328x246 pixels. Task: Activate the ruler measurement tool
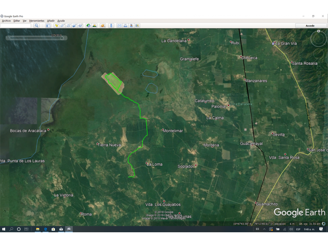(111, 25)
